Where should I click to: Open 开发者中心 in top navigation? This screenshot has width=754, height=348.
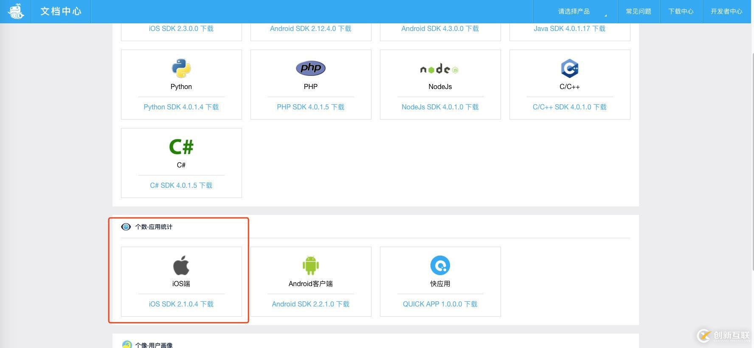(726, 11)
